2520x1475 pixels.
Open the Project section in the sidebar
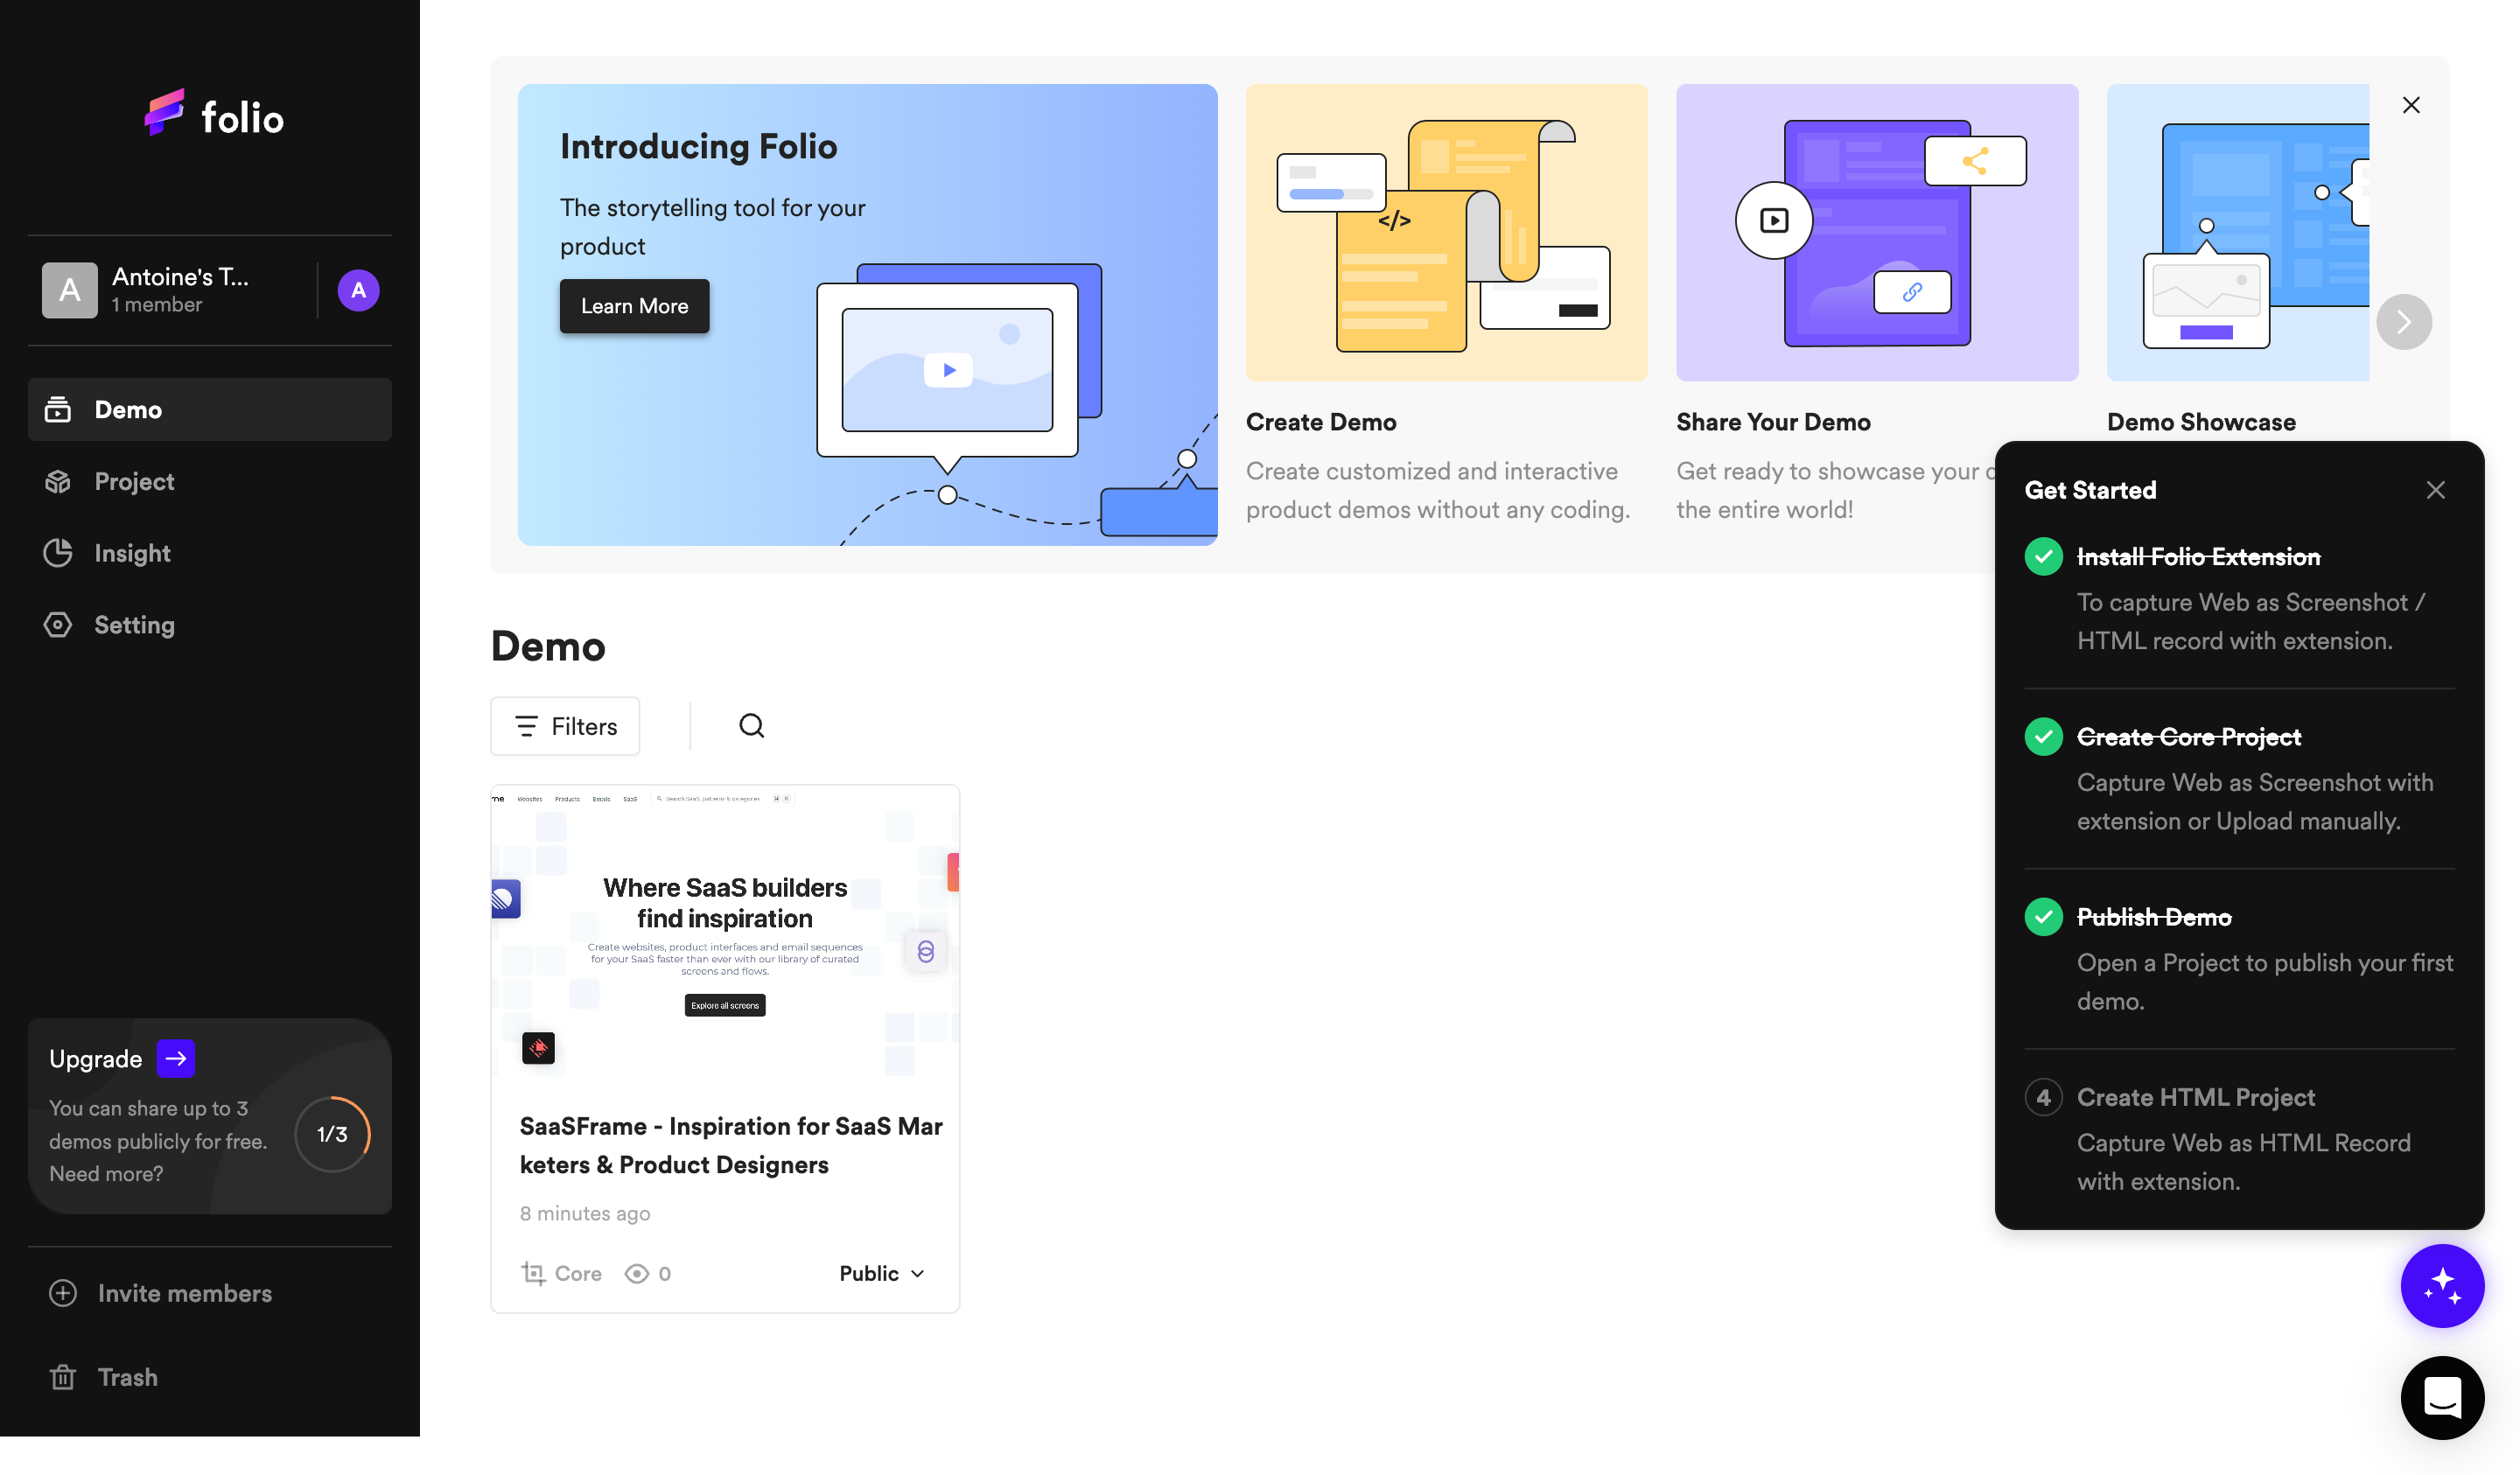(x=209, y=481)
